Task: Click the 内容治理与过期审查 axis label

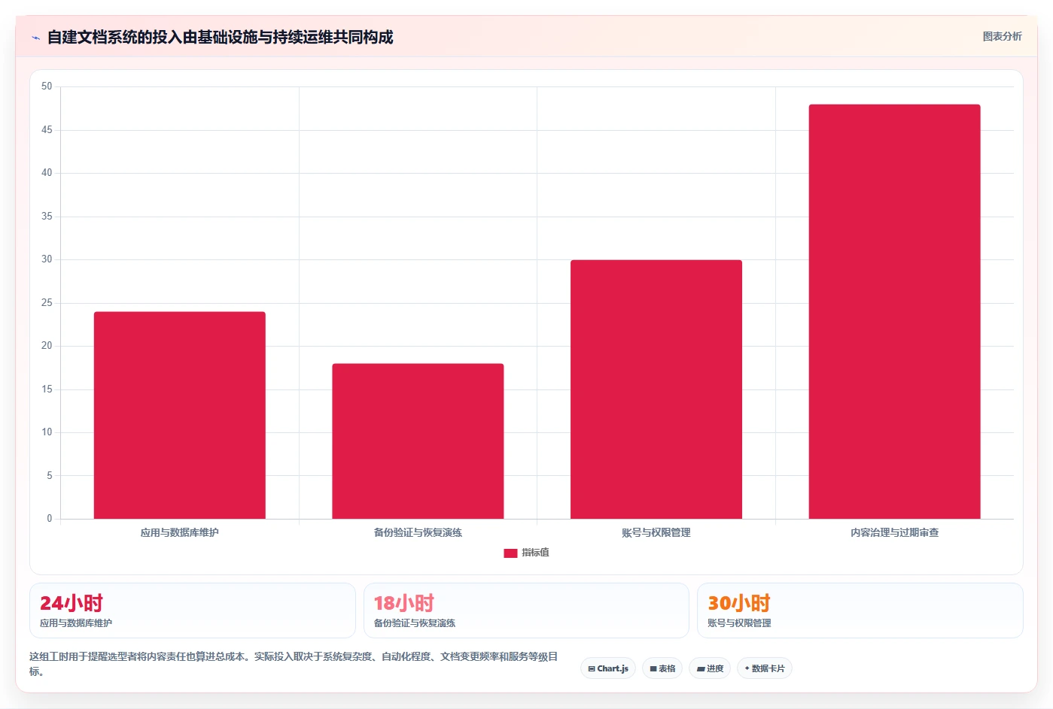Action: tap(894, 532)
